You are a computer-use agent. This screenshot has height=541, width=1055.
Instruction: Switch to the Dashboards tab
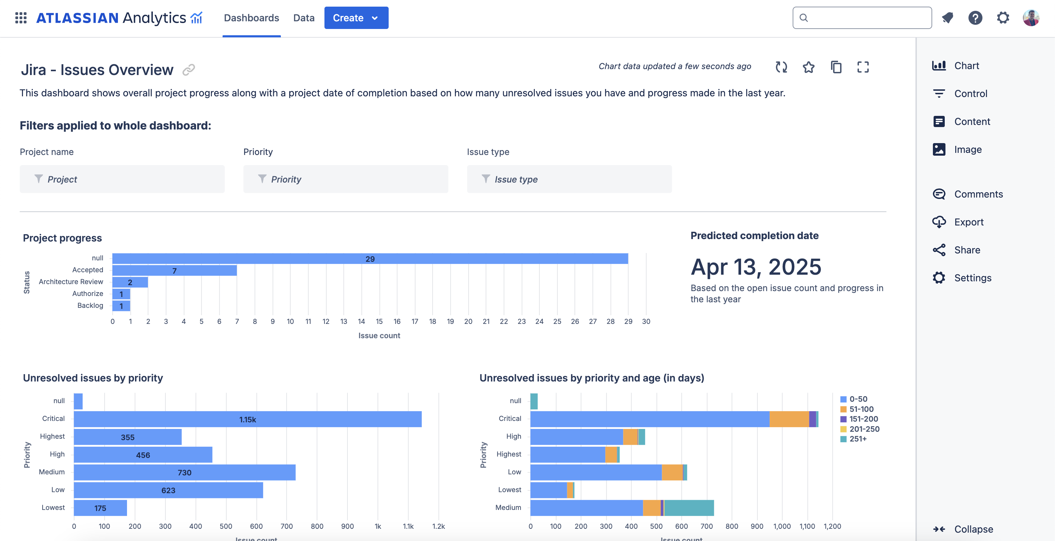(x=252, y=17)
